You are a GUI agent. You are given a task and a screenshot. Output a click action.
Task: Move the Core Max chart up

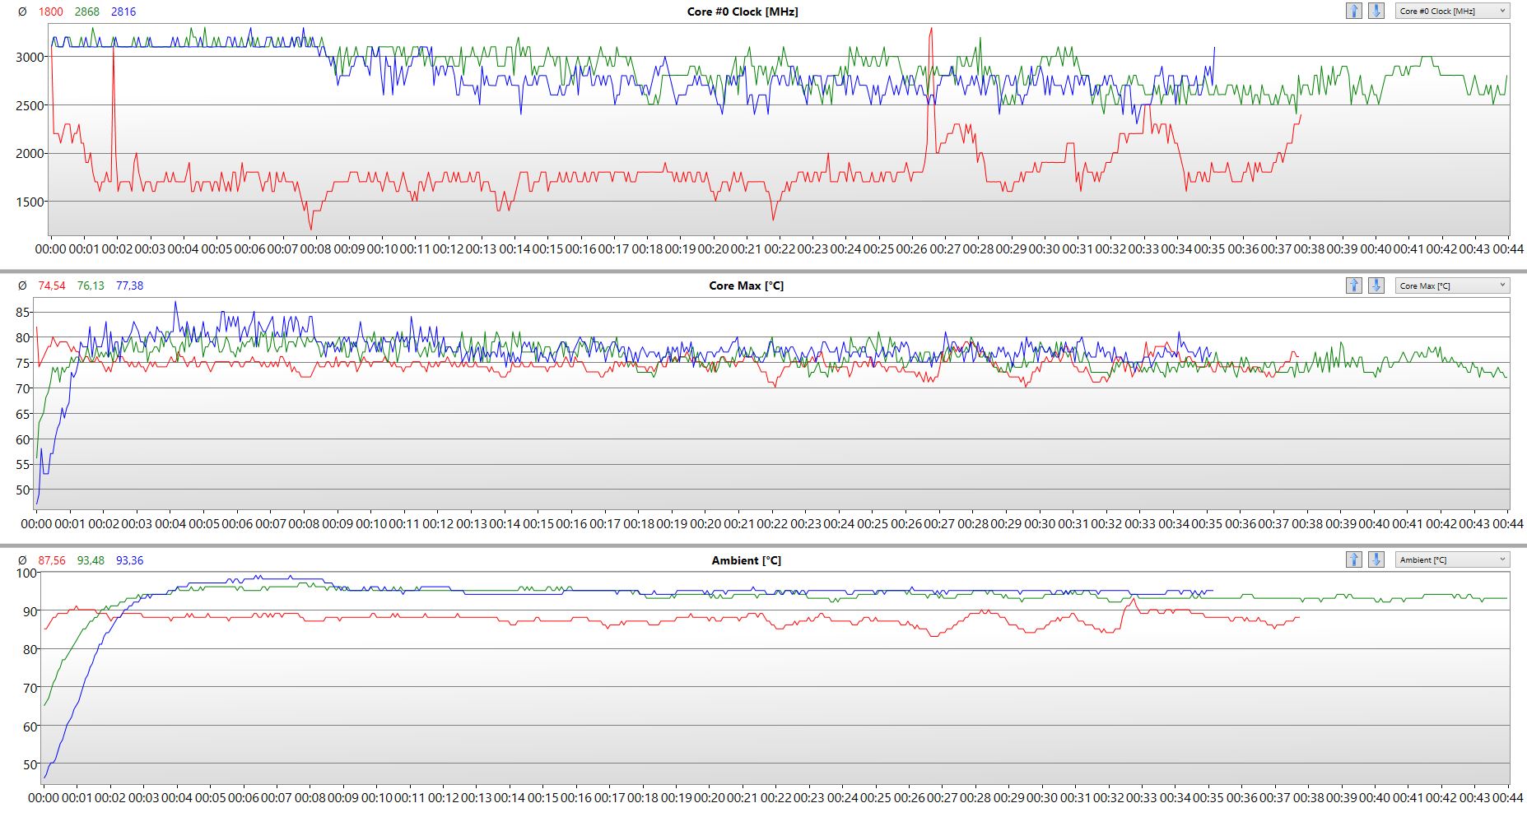[x=1354, y=285]
